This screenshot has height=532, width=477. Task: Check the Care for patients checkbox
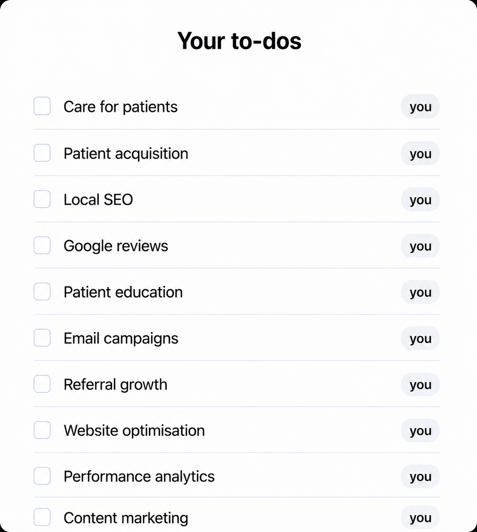tap(42, 106)
